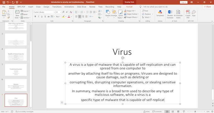Open Notes pane from status bar
Image resolution: width=214 pixels, height=113 pixels.
coord(147,111)
